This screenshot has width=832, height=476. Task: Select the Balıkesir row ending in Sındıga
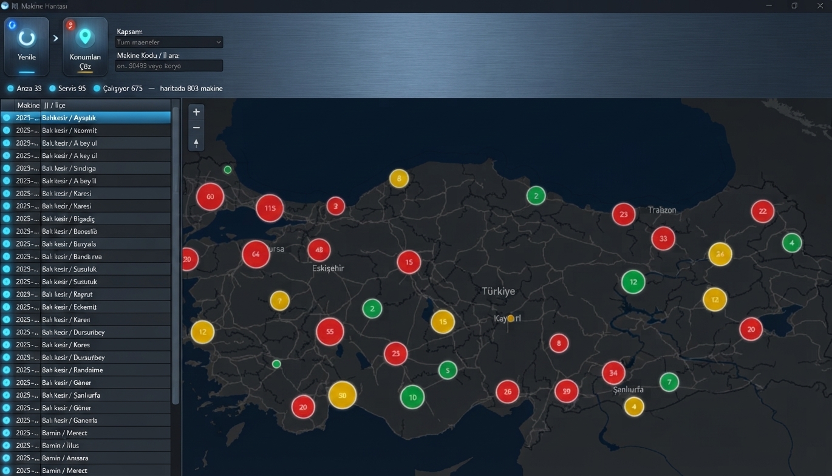[86, 168]
